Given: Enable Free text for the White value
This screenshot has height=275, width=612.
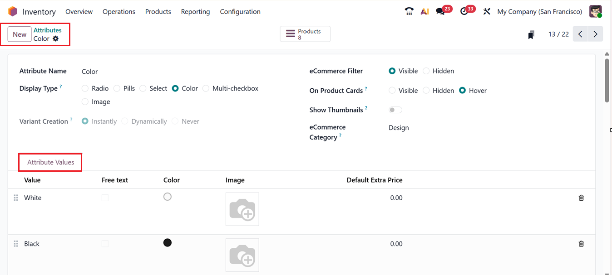Looking at the screenshot, I should (105, 198).
